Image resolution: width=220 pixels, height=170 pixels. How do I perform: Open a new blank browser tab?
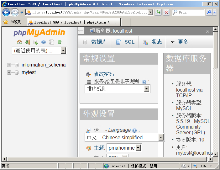tap(125, 23)
